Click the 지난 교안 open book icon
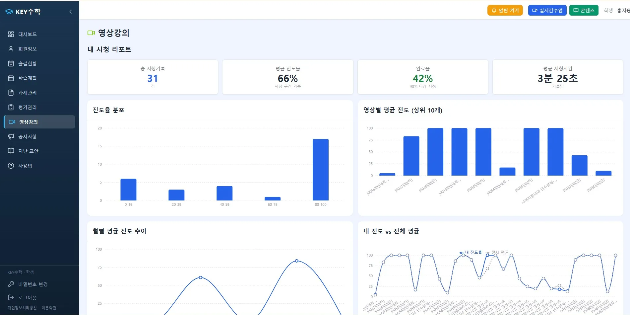This screenshot has height=315, width=630. [11, 151]
